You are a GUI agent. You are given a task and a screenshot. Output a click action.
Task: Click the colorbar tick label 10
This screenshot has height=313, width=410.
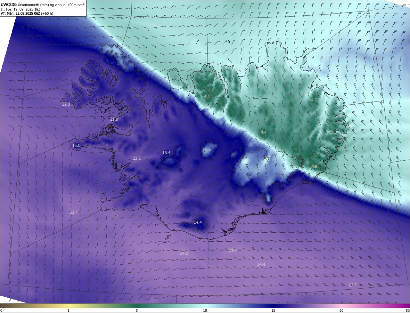[205, 310]
